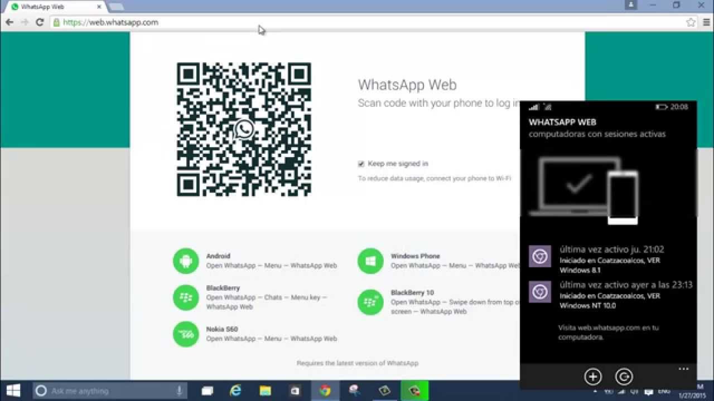Click the 'Android' heading text
The height and width of the screenshot is (401, 714).
(x=218, y=256)
